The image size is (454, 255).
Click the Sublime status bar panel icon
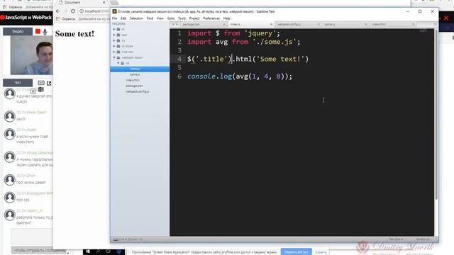point(116,239)
